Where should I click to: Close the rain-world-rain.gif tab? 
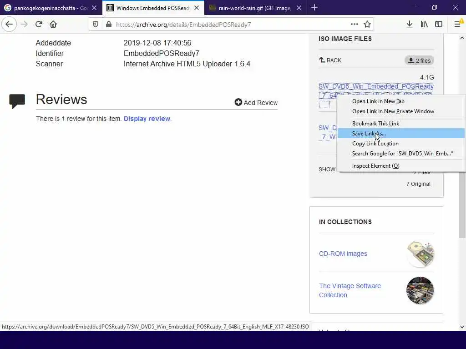pos(299,8)
